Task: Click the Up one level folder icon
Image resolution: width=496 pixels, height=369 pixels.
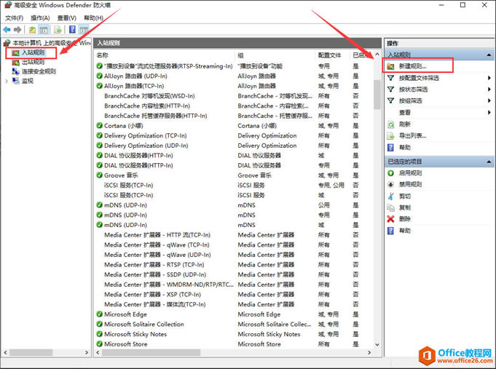Action: tap(32, 30)
